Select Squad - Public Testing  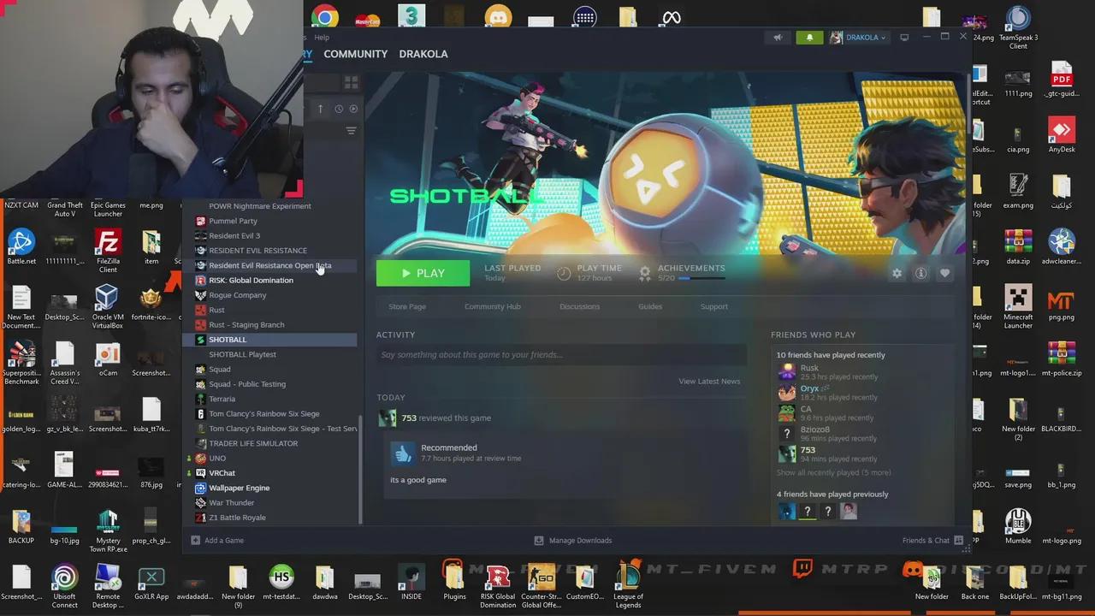point(247,384)
